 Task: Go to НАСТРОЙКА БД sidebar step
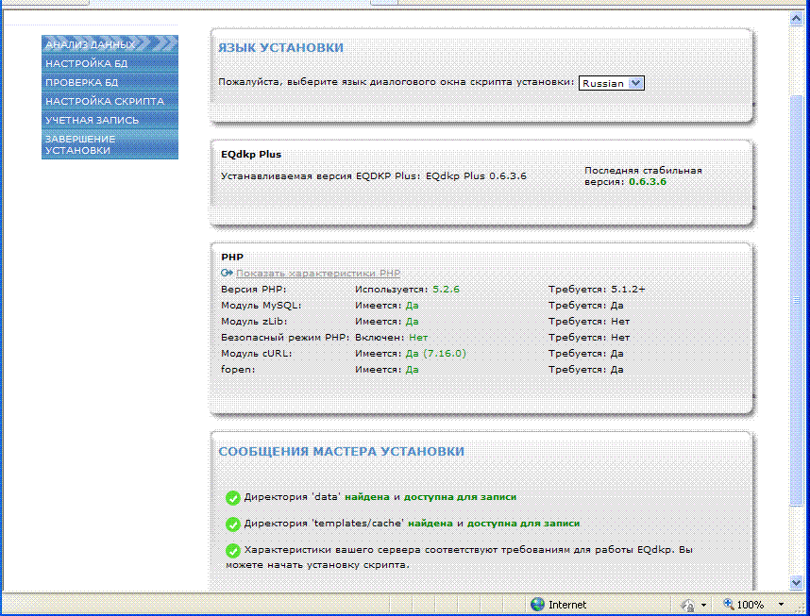point(110,63)
